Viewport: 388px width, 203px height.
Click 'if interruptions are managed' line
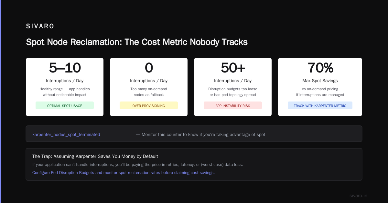[320, 95]
